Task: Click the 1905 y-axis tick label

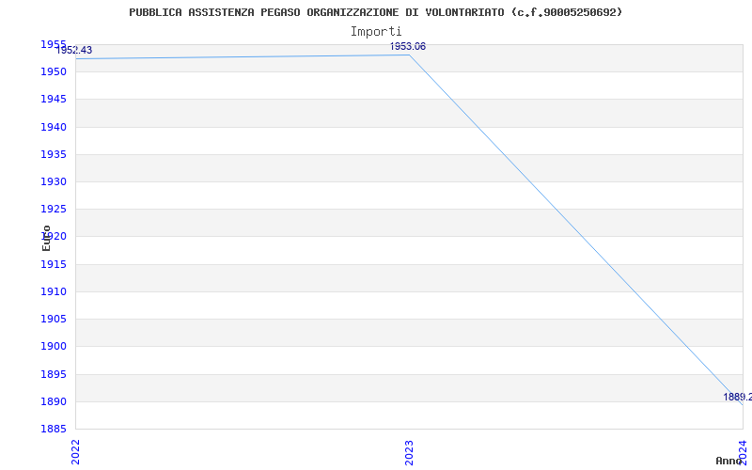Action: pos(54,319)
